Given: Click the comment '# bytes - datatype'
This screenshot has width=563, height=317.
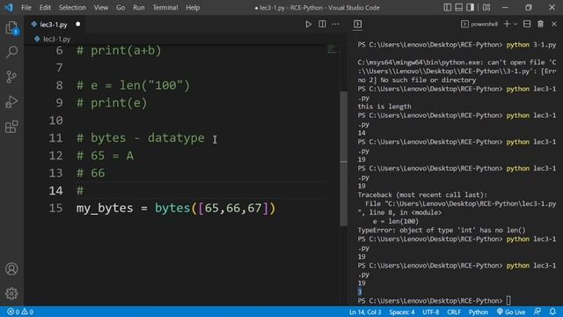Looking at the screenshot, I should pyautogui.click(x=141, y=138).
